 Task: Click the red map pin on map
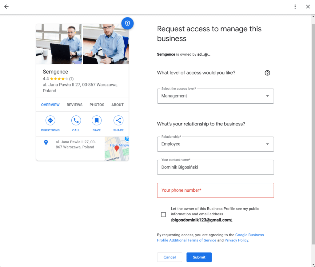pyautogui.click(x=117, y=149)
